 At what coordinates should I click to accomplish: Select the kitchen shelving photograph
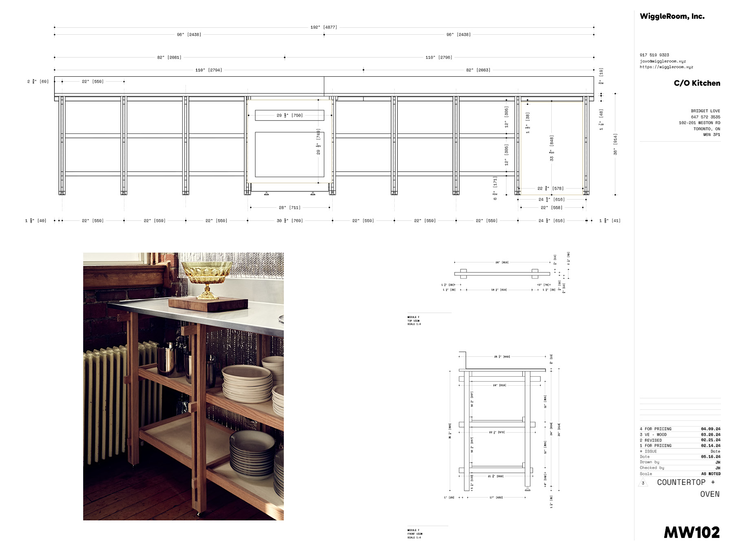coord(183,386)
